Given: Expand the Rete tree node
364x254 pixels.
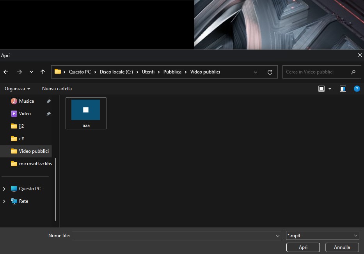Looking at the screenshot, I should [x=4, y=201].
